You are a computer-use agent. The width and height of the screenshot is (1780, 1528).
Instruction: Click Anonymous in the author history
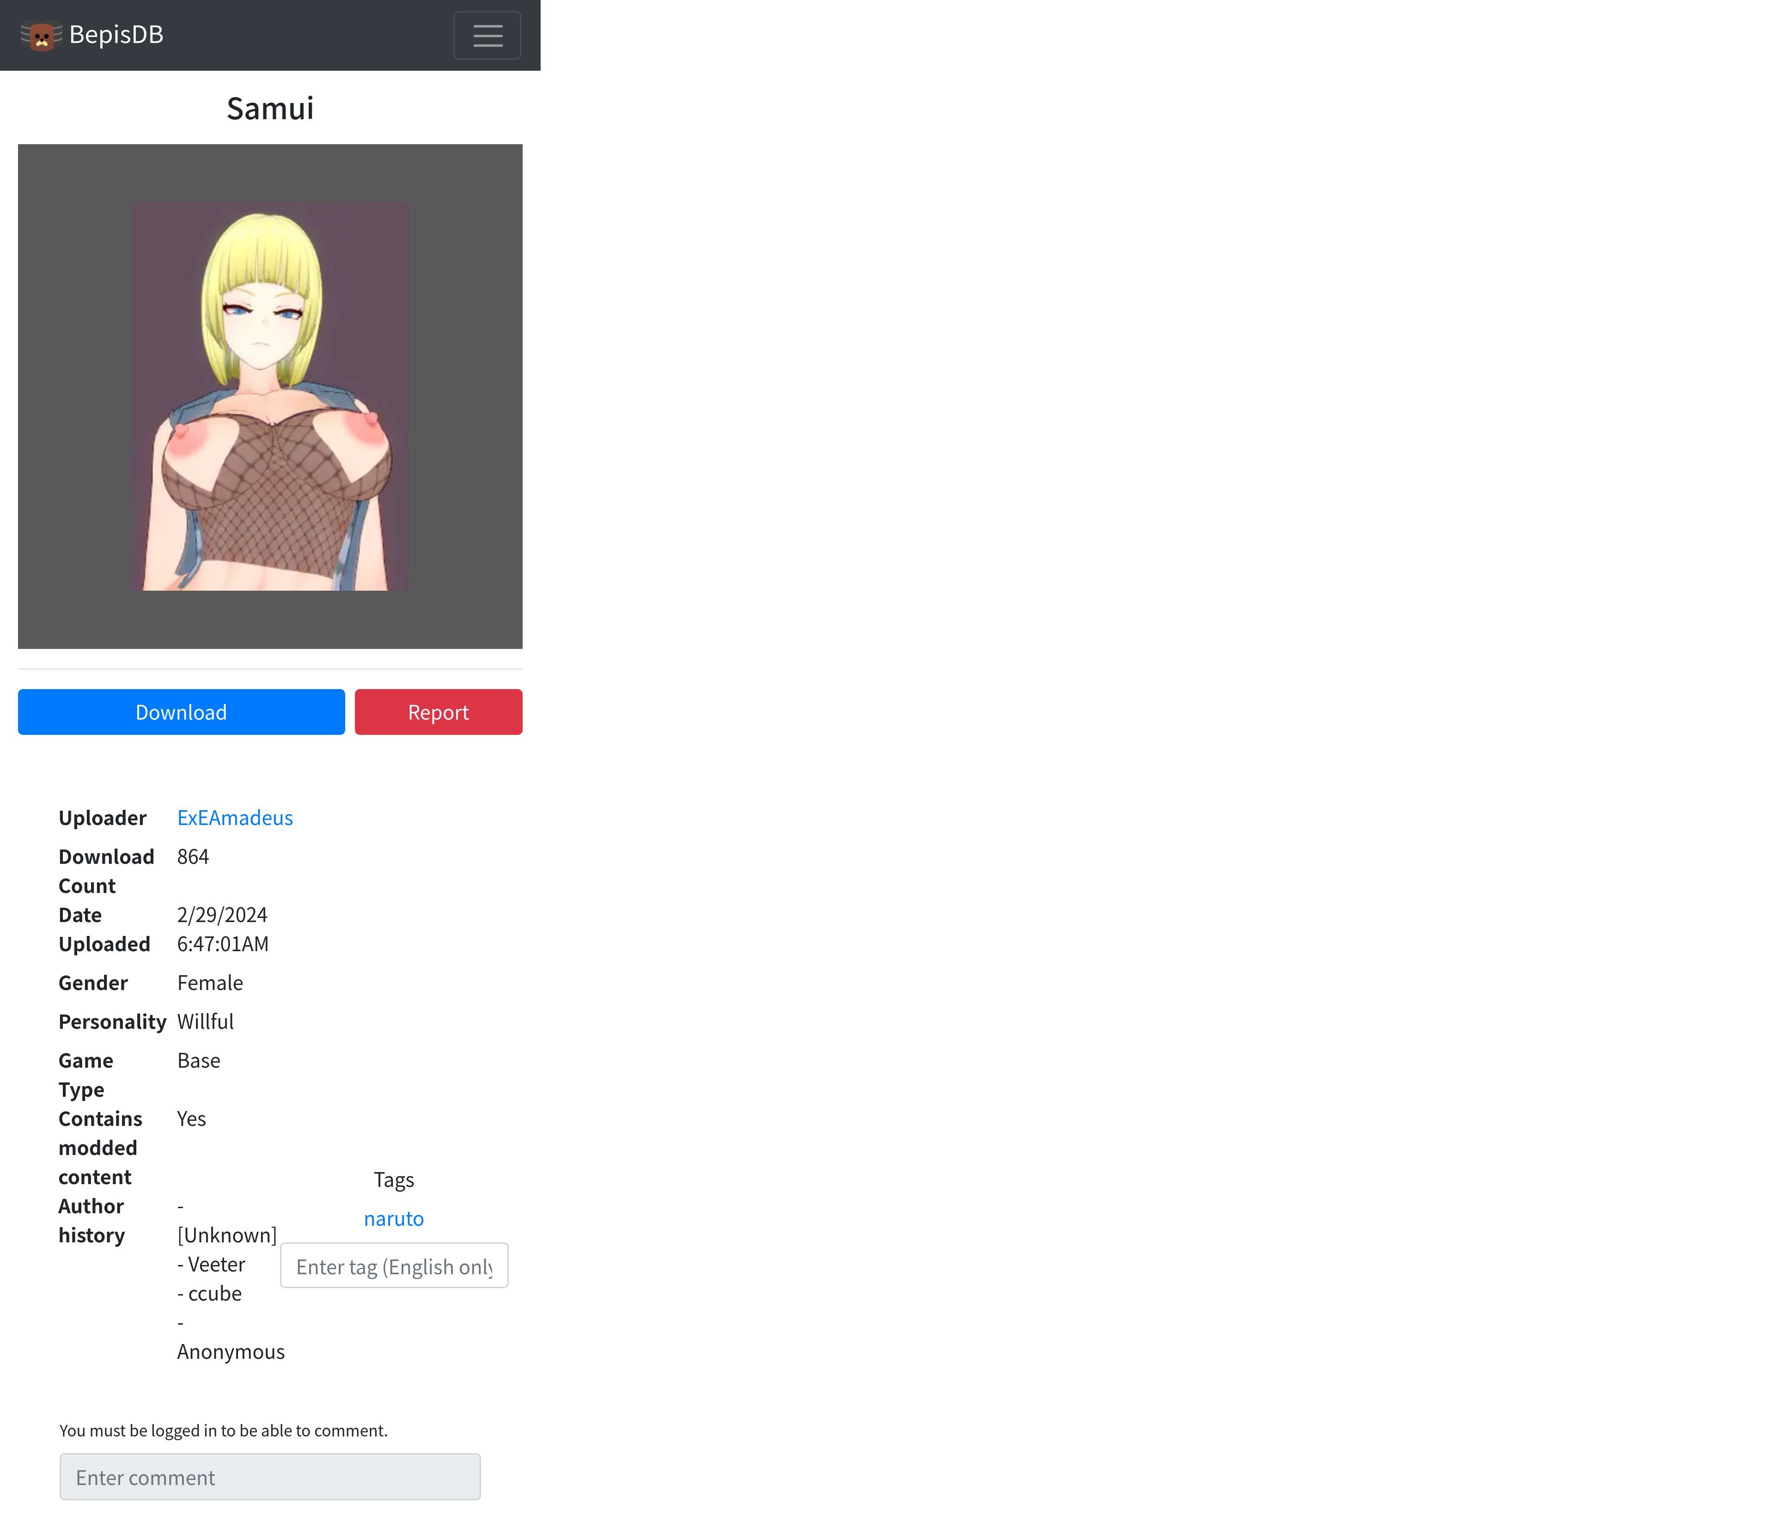point(230,1351)
